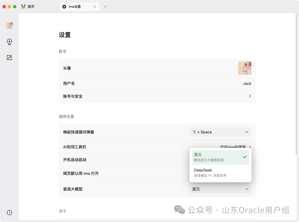Viewport: 299px width, 222px height.
Task: Open the panda home tab icon
Action: tap(23, 7)
